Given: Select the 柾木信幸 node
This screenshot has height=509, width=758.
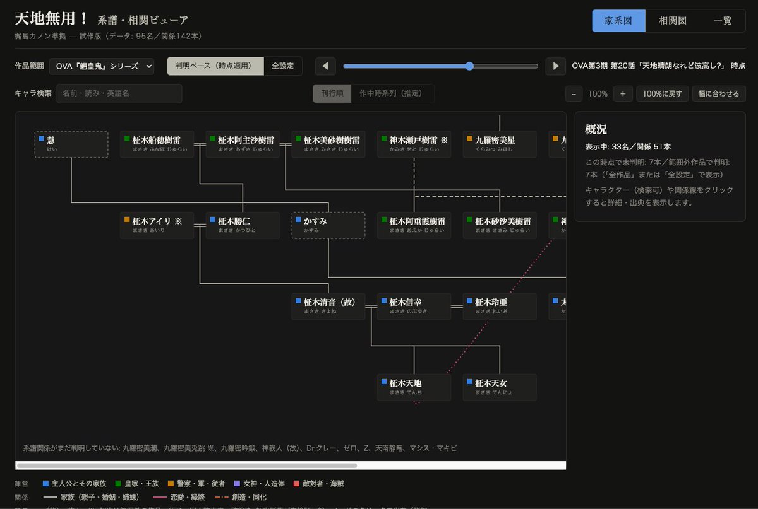Looking at the screenshot, I should pyautogui.click(x=414, y=307).
